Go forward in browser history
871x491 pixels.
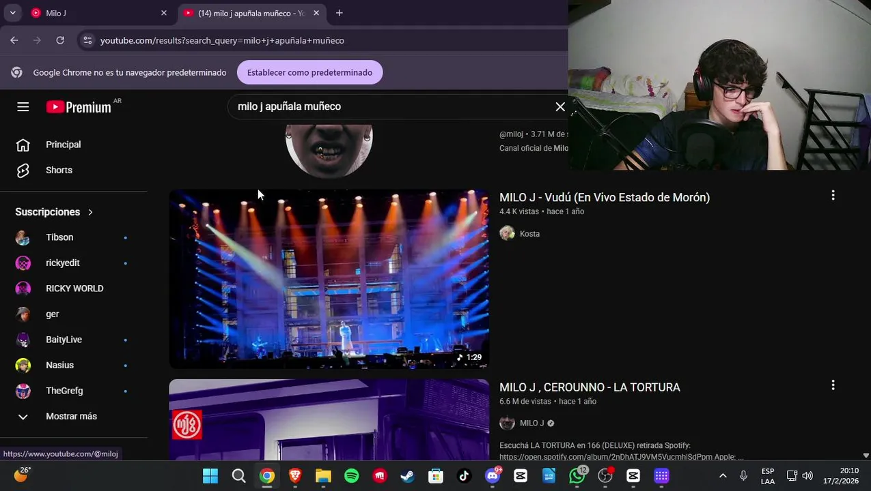37,40
